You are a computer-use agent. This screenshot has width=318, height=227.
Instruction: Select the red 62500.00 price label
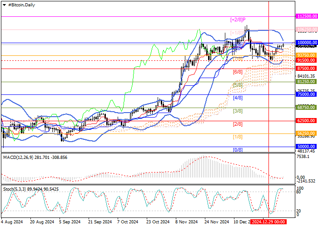[306, 121]
